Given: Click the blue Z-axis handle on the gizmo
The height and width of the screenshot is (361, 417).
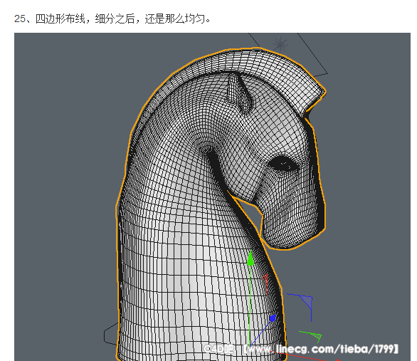Looking at the screenshot, I should [x=273, y=318].
